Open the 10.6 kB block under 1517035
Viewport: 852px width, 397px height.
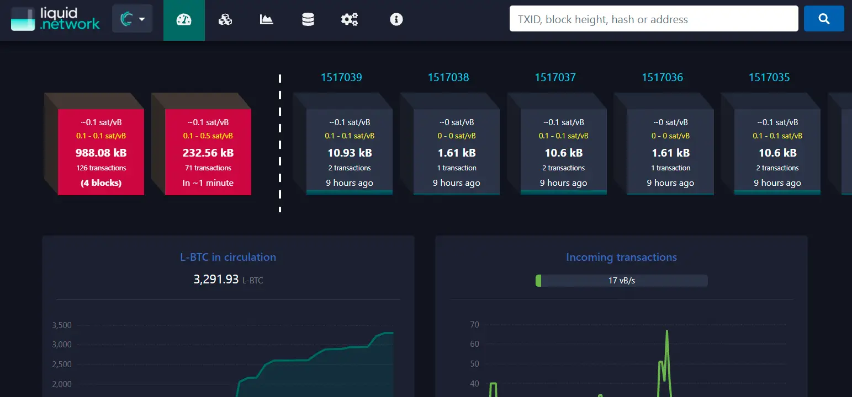tap(777, 152)
